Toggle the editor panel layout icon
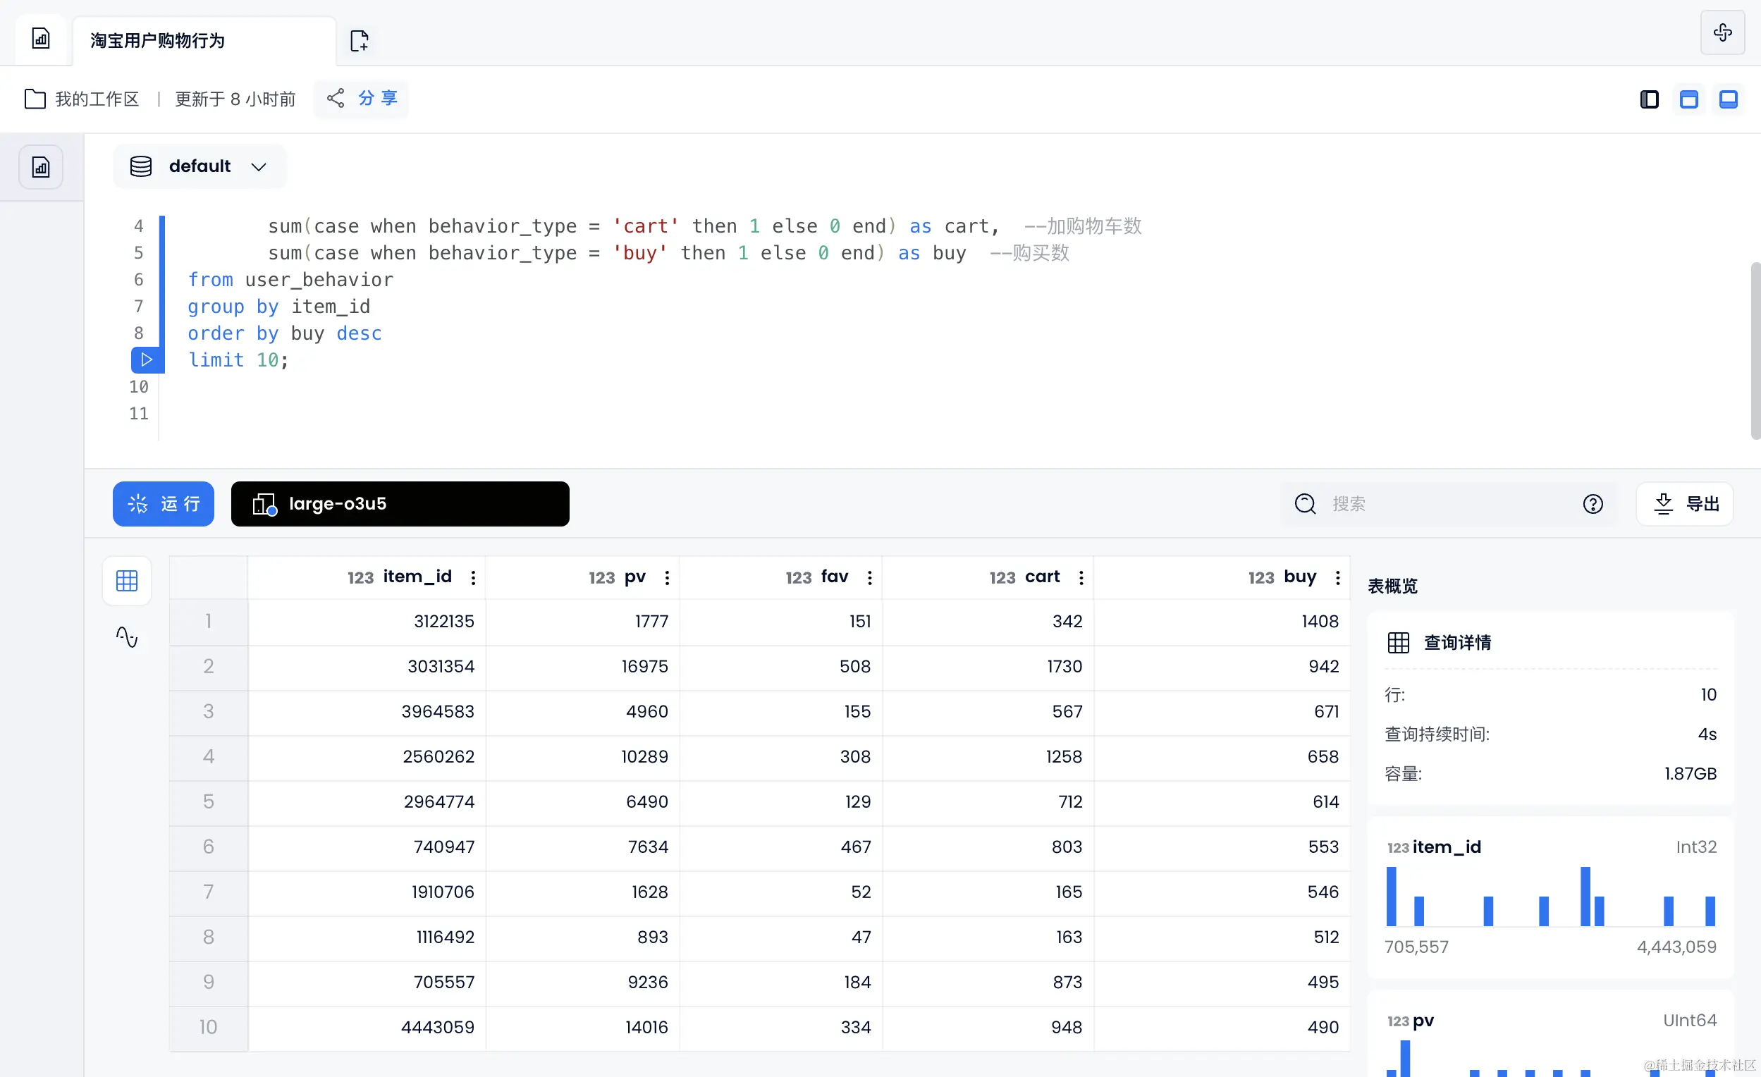This screenshot has height=1077, width=1761. click(x=1688, y=99)
